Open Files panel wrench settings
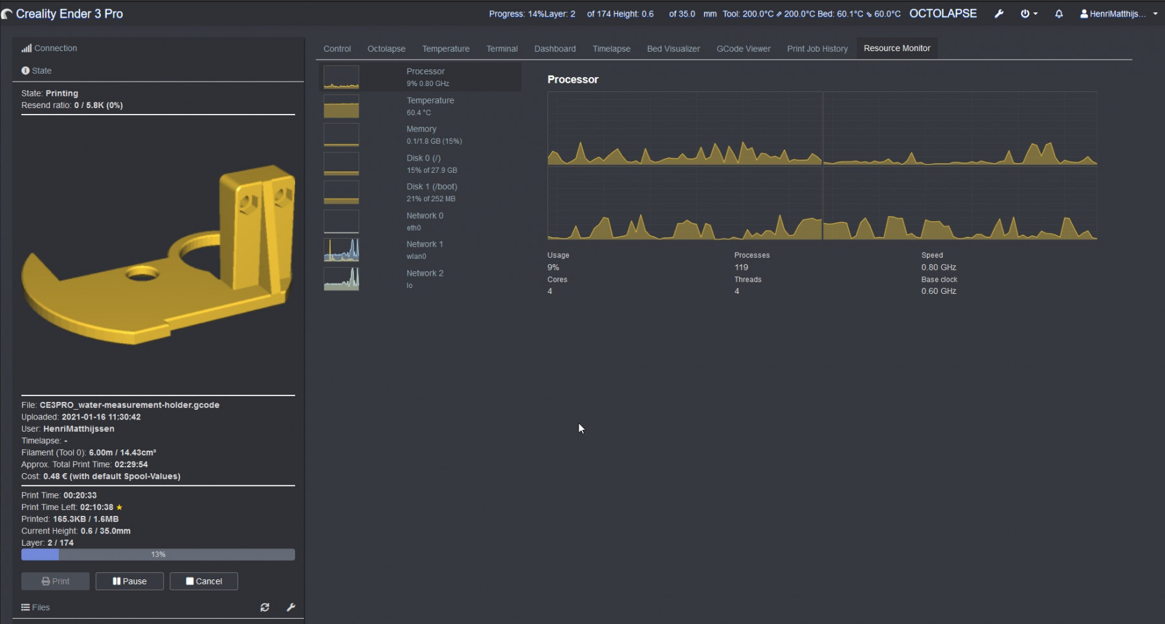This screenshot has height=624, width=1165. [291, 607]
